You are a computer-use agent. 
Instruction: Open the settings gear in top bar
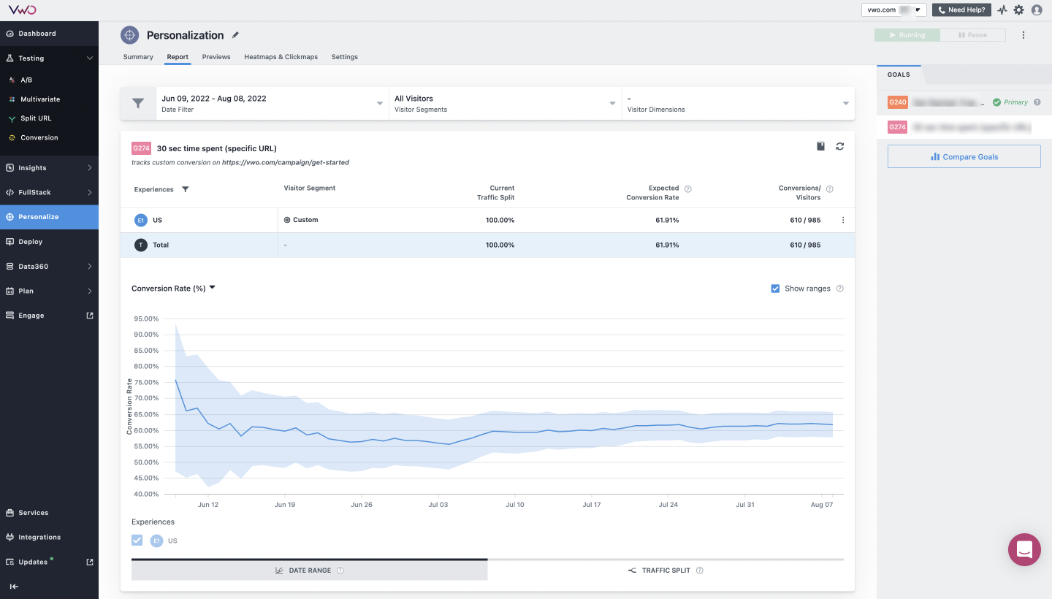(1018, 9)
